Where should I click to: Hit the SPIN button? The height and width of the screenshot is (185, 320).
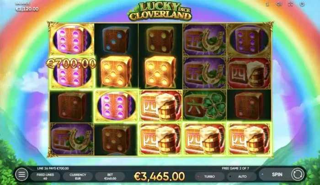[277, 174]
